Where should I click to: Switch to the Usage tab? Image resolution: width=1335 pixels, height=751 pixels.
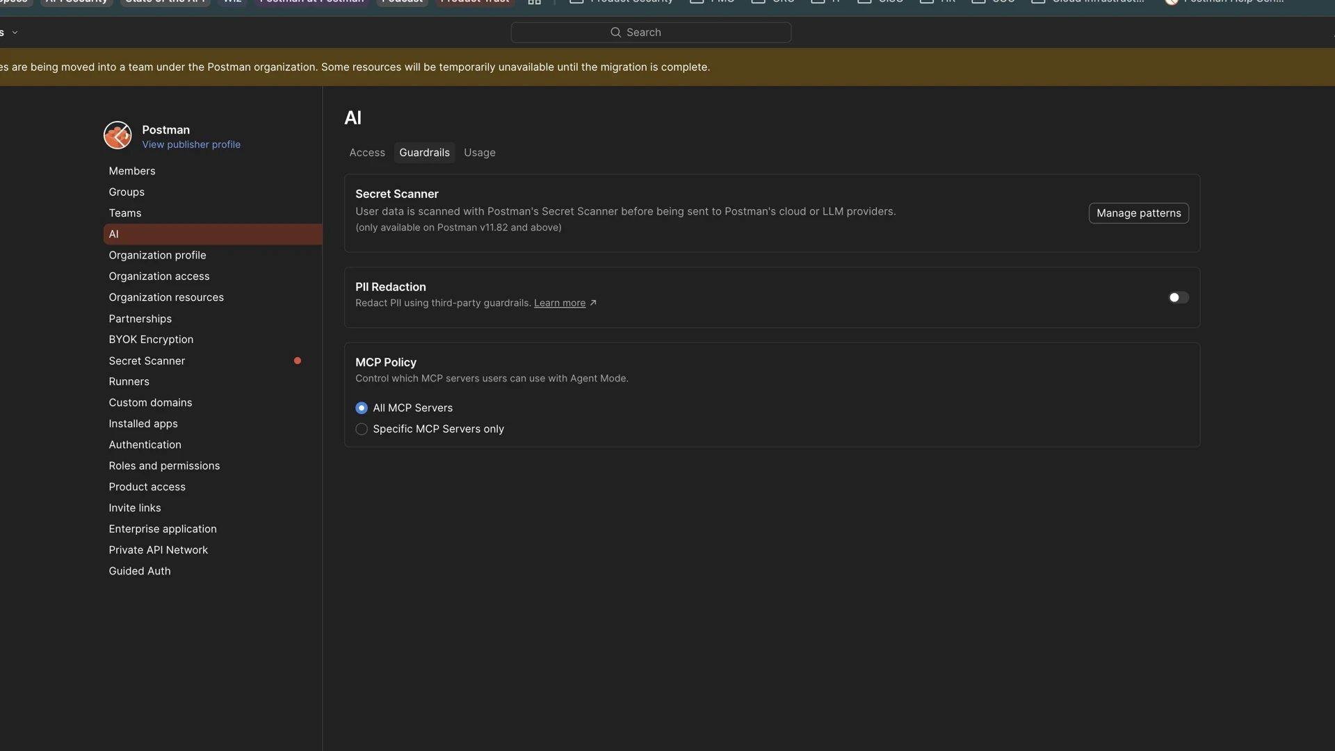click(x=480, y=152)
